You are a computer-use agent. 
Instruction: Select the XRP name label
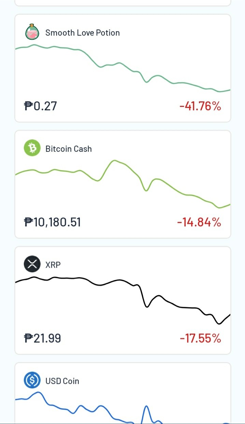53,265
